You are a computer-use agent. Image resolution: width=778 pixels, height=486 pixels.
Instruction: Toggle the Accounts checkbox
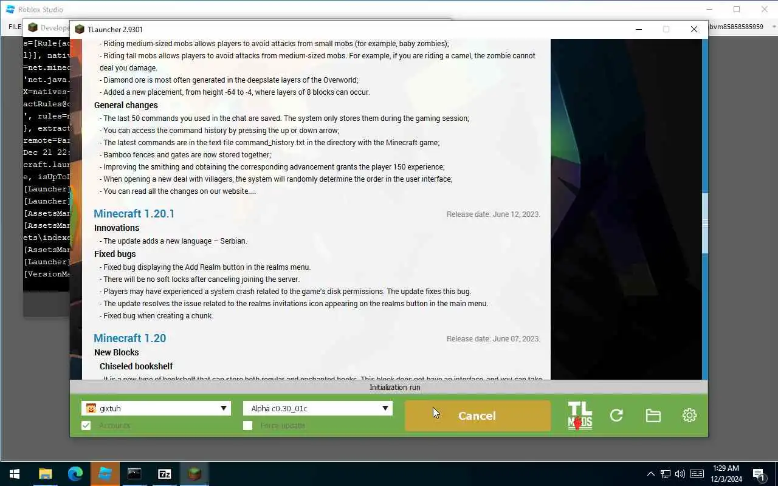coord(86,425)
